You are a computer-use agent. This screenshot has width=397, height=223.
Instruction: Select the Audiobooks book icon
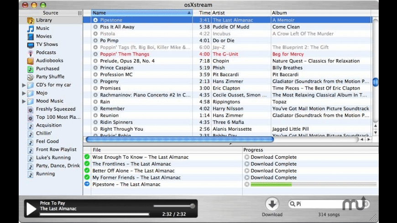31,61
